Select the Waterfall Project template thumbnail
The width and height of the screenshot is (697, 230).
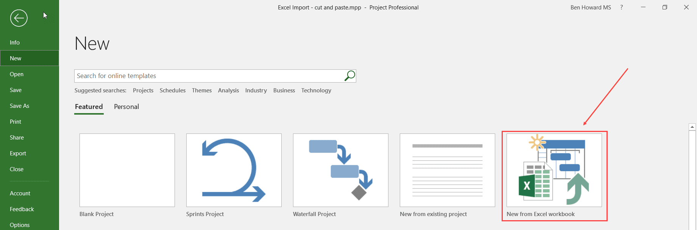[x=341, y=170]
